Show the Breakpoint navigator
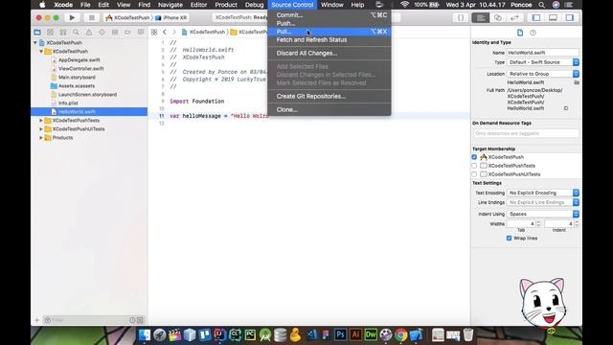Screen dimensions: 613x345 click(127, 32)
